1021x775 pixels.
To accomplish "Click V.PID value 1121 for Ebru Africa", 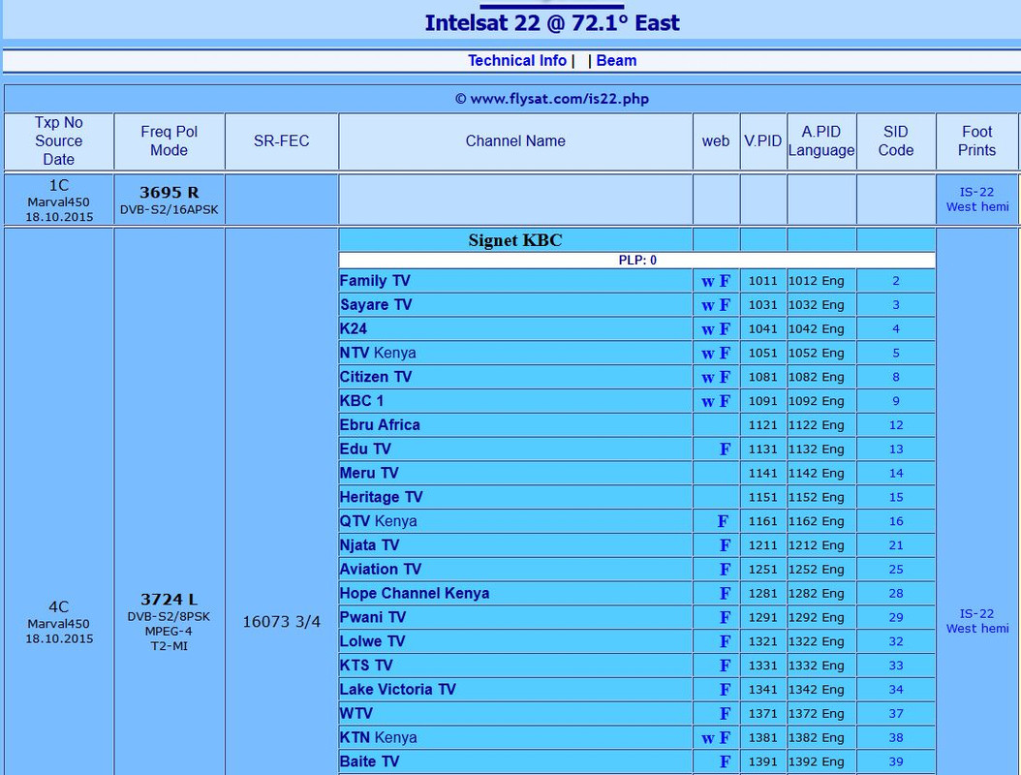I will click(x=762, y=425).
